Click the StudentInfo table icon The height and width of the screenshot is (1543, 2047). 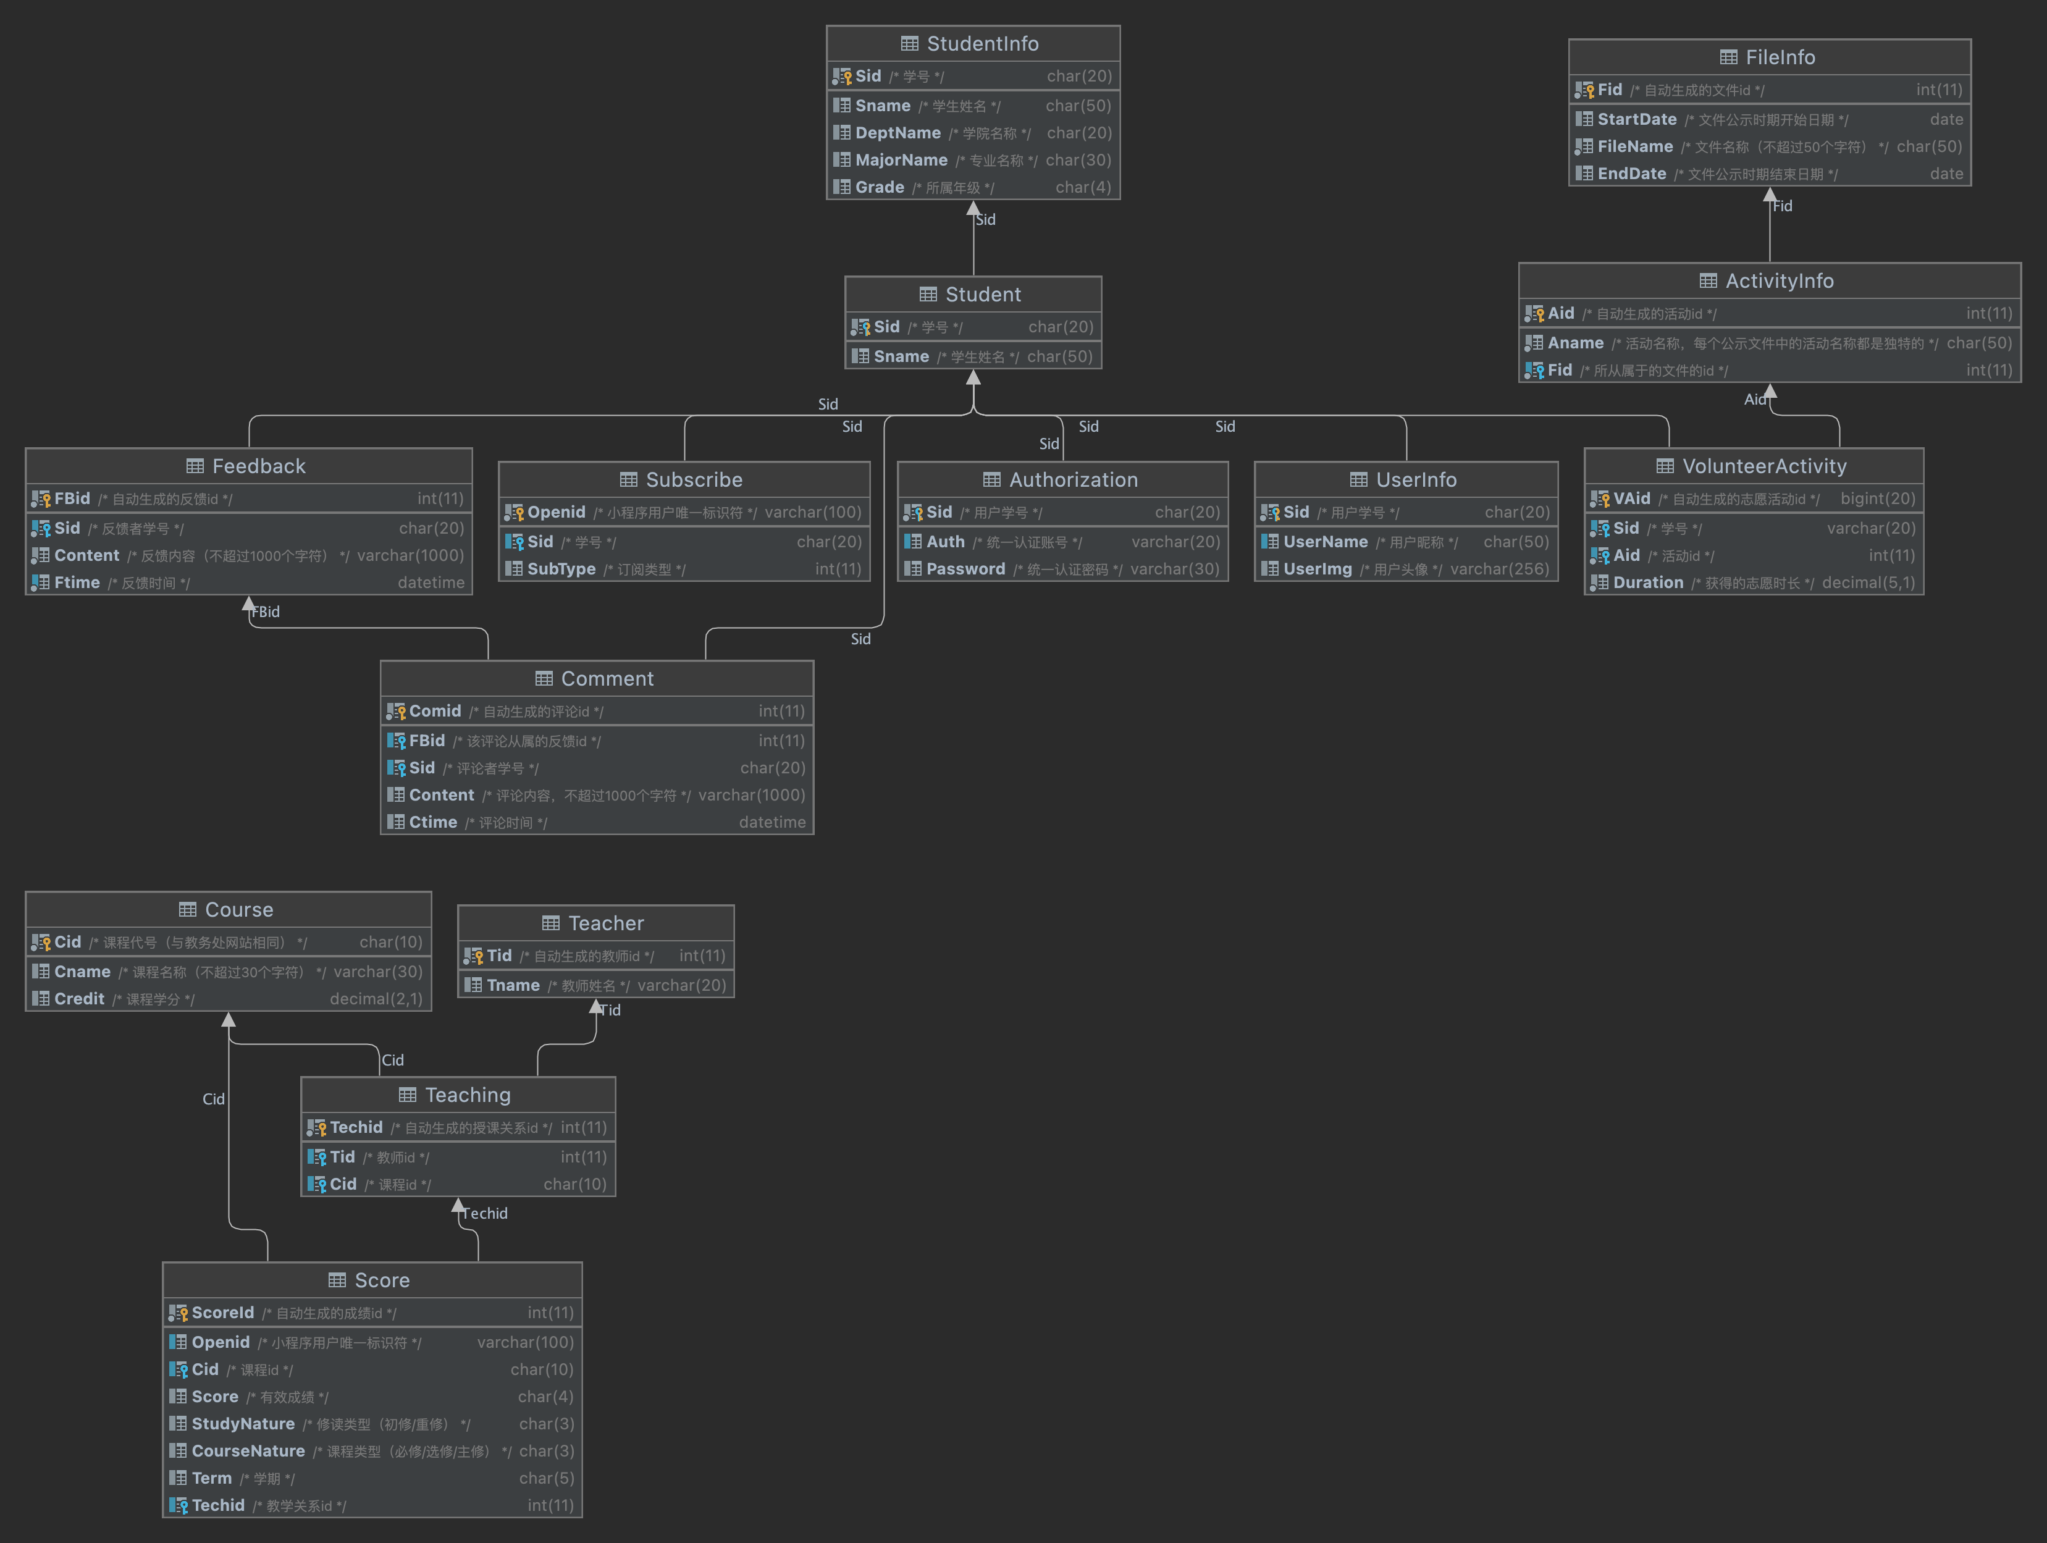click(x=909, y=43)
